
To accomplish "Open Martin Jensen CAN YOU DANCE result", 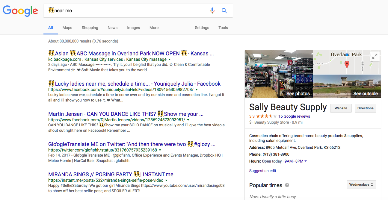I will click(126, 114).
